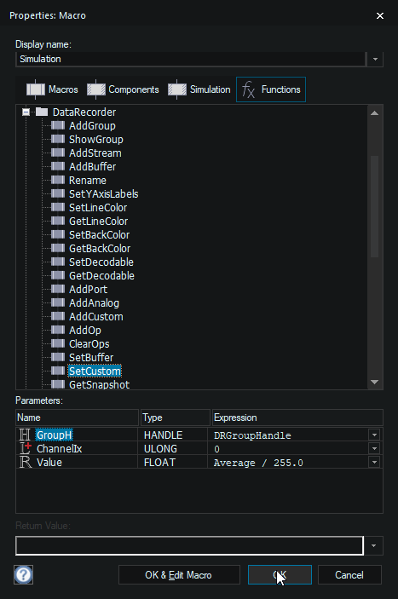Confirm with the OK button
The image size is (398, 599).
pos(280,574)
